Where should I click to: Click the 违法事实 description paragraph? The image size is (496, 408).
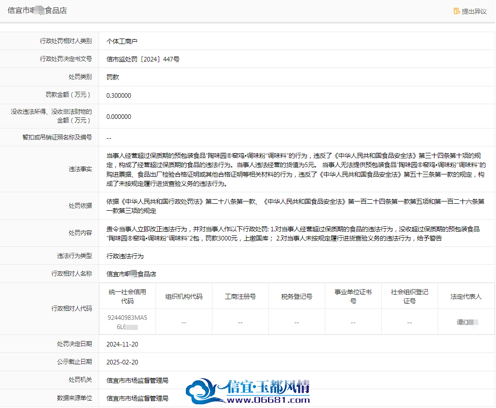tap(296, 169)
